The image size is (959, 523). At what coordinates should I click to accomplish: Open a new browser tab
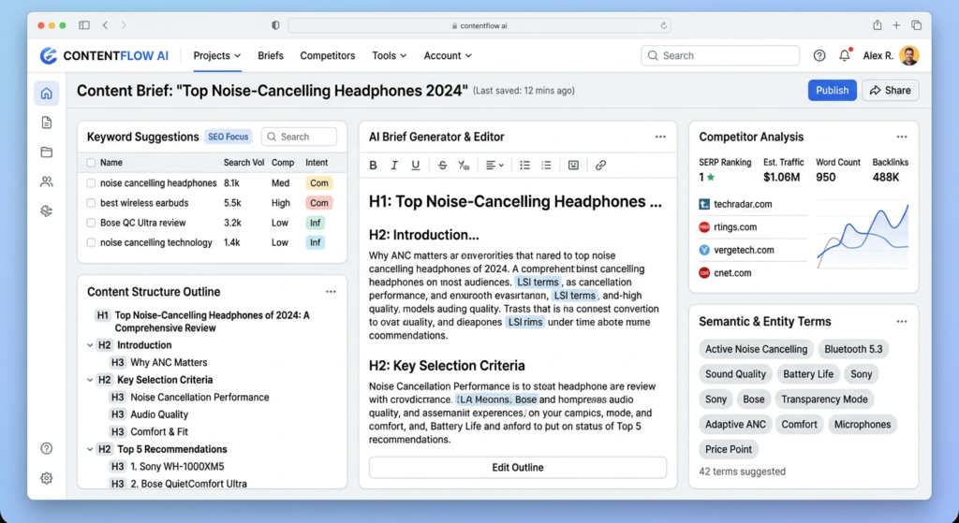point(896,25)
